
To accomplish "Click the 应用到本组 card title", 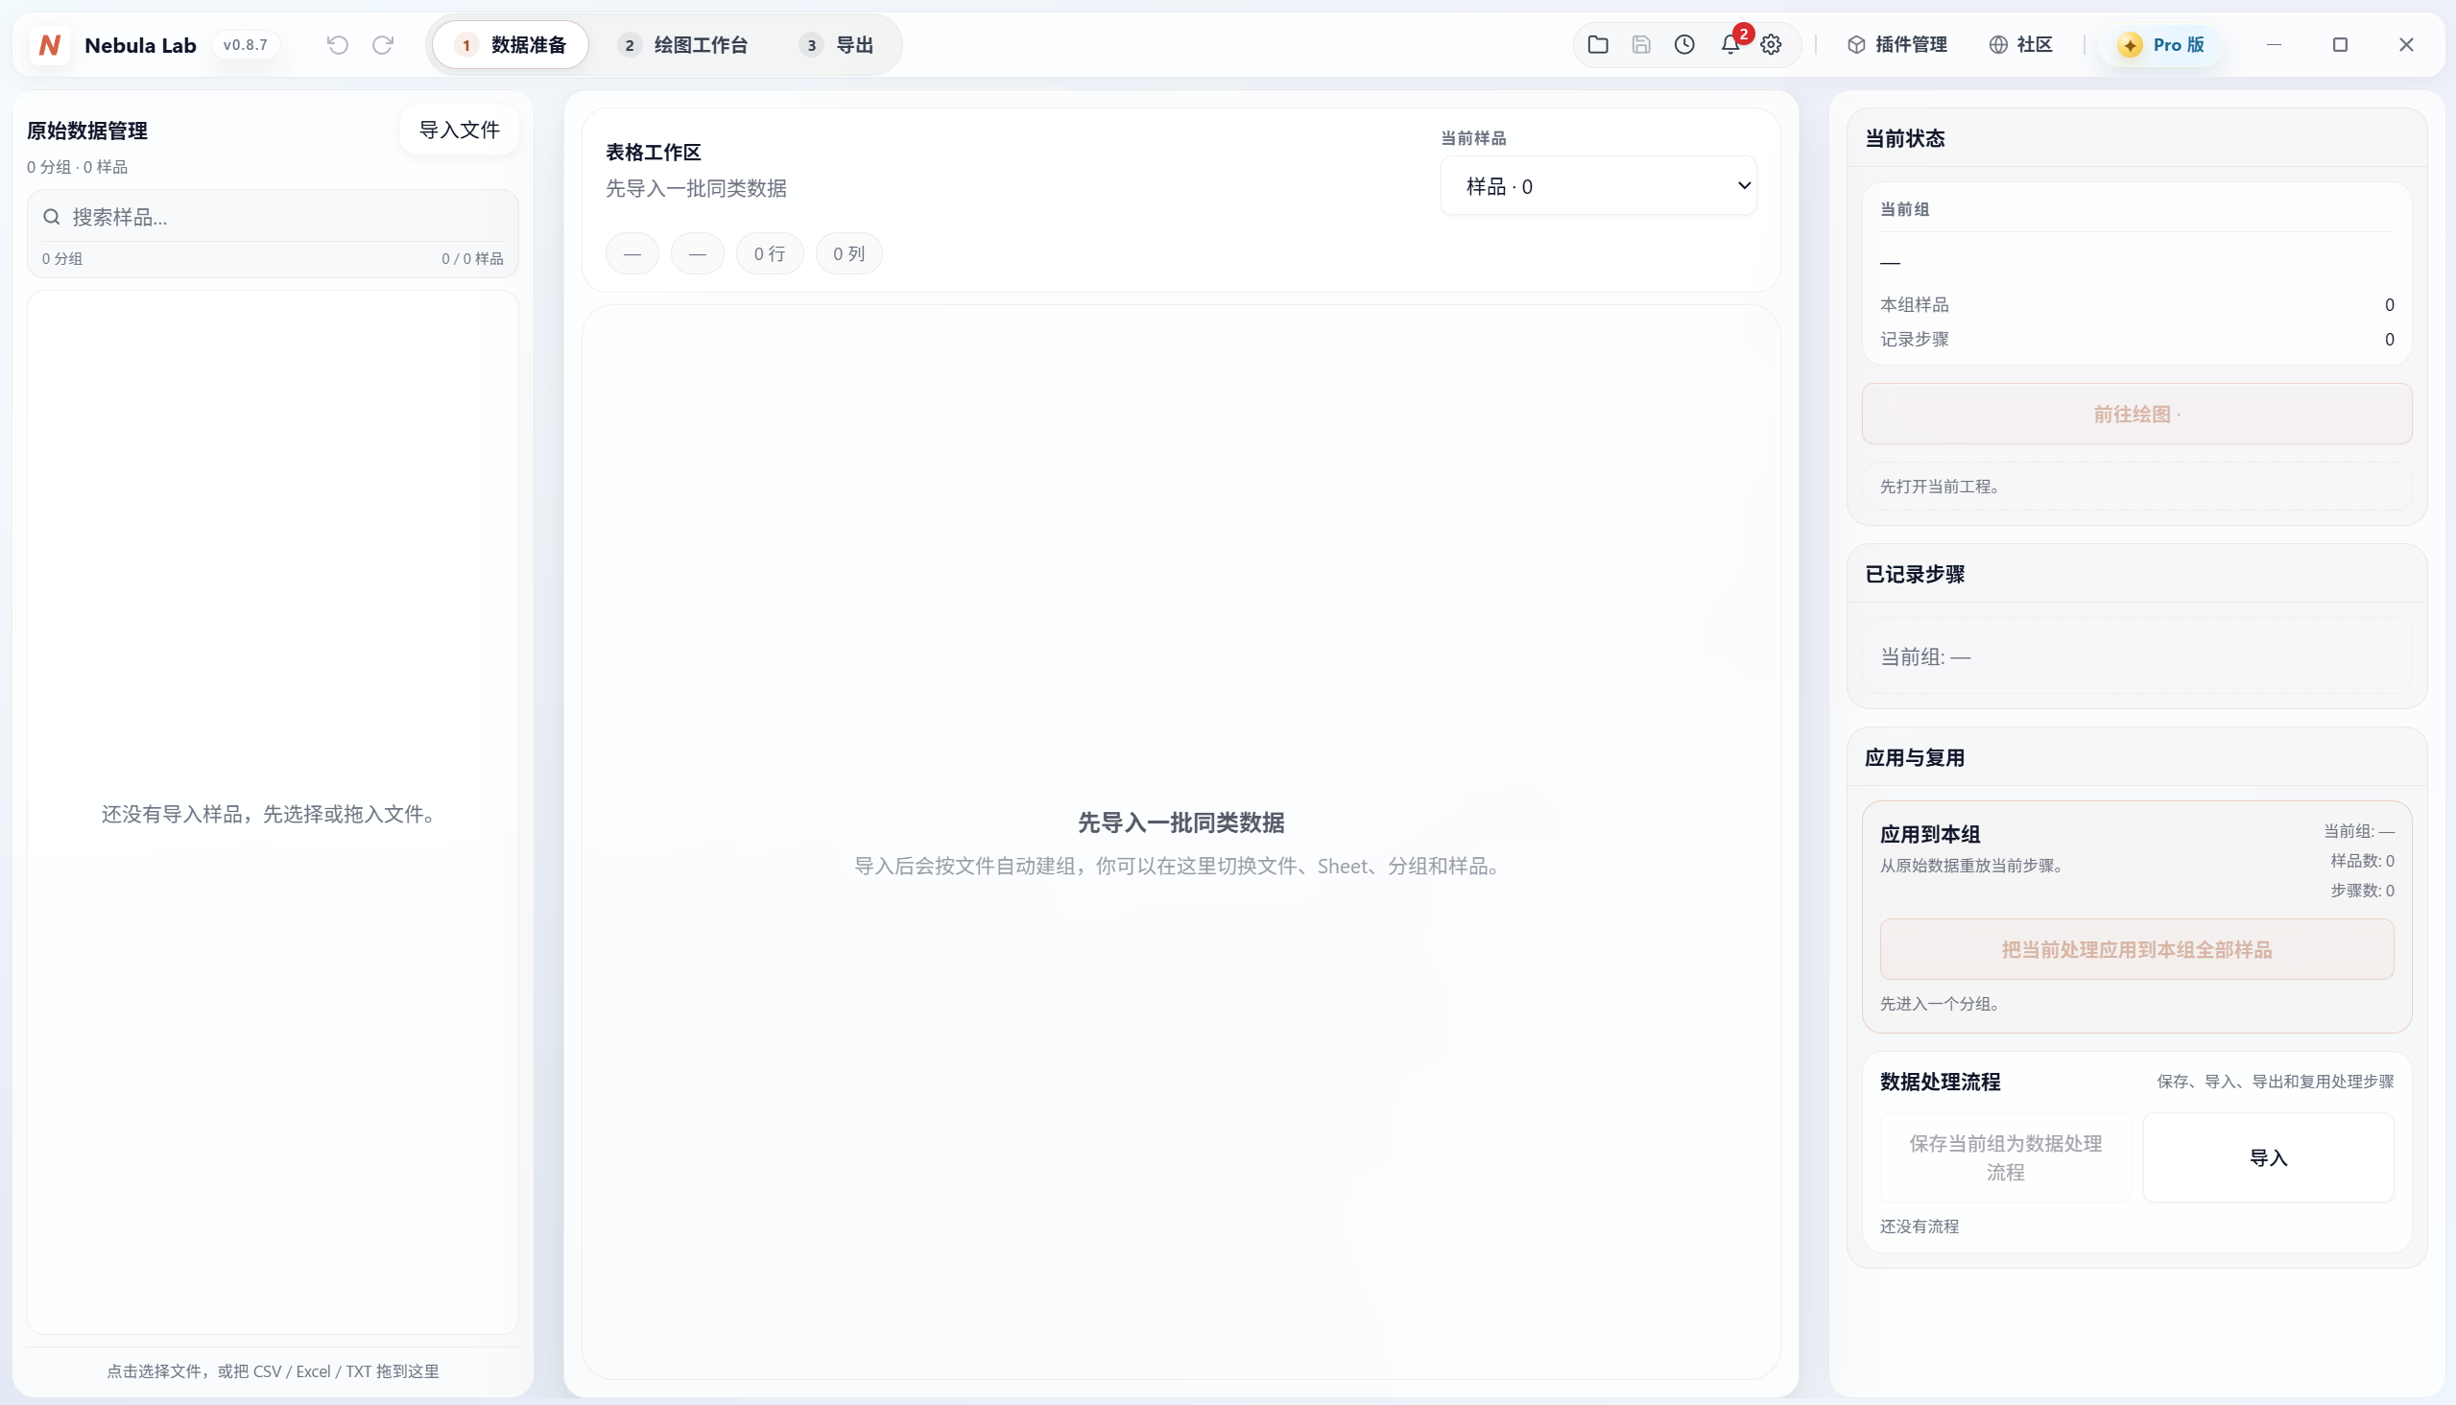I will click(1930, 834).
